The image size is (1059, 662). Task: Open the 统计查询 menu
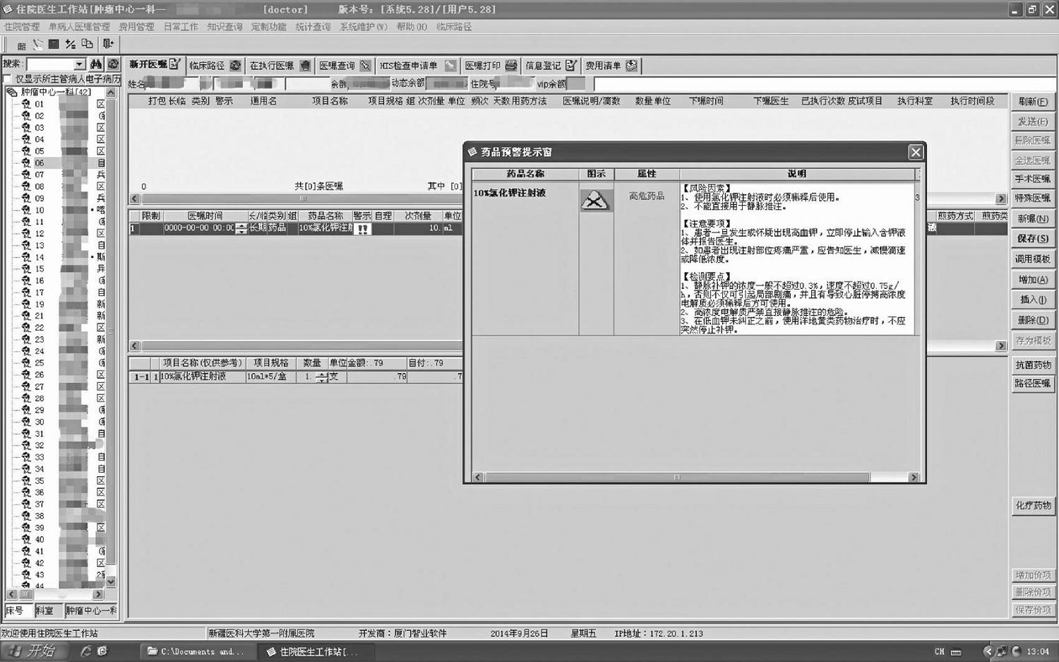tap(313, 27)
